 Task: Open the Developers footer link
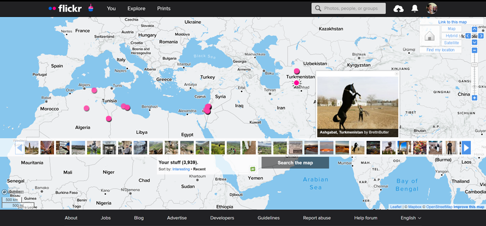click(x=222, y=218)
